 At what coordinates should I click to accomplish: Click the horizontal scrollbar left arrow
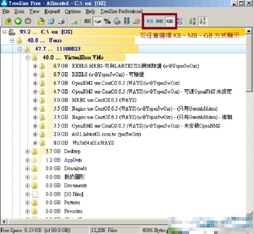[4, 221]
